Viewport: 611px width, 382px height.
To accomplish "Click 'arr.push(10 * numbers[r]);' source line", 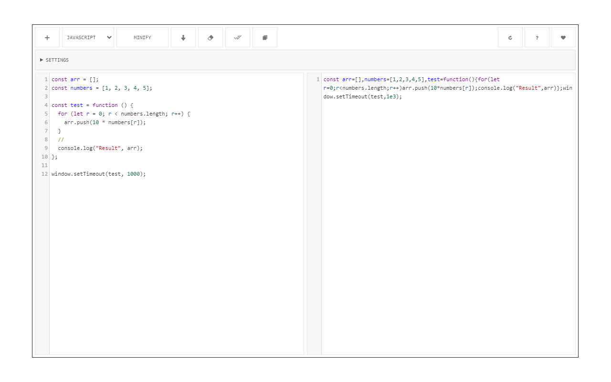I will (105, 122).
